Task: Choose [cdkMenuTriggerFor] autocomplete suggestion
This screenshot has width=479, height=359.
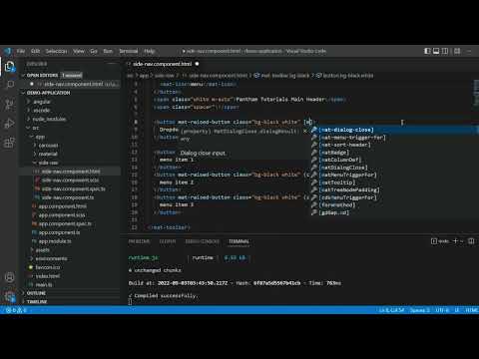Action: pyautogui.click(x=348, y=197)
